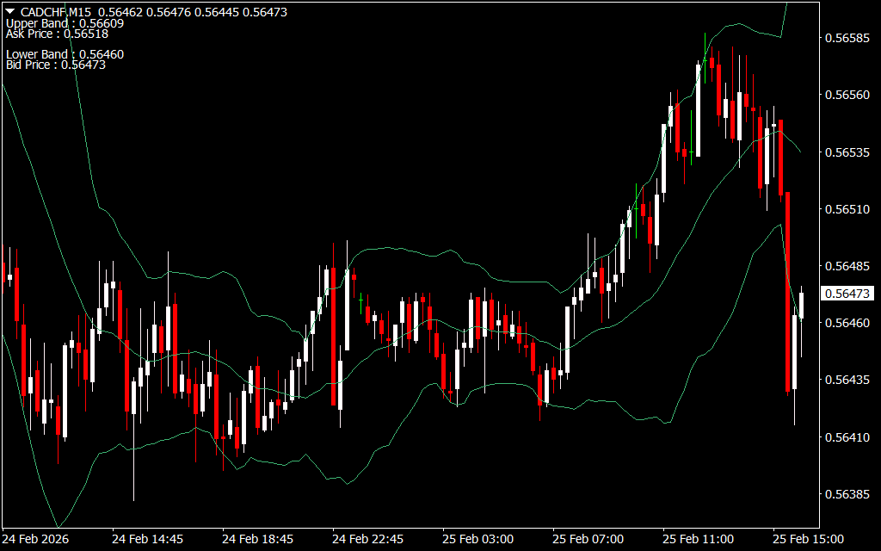Click the 25 Feb 15:00 time marker

click(808, 539)
